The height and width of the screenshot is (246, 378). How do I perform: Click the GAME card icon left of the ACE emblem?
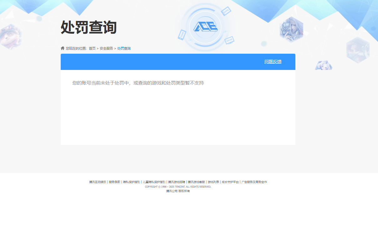[182, 34]
